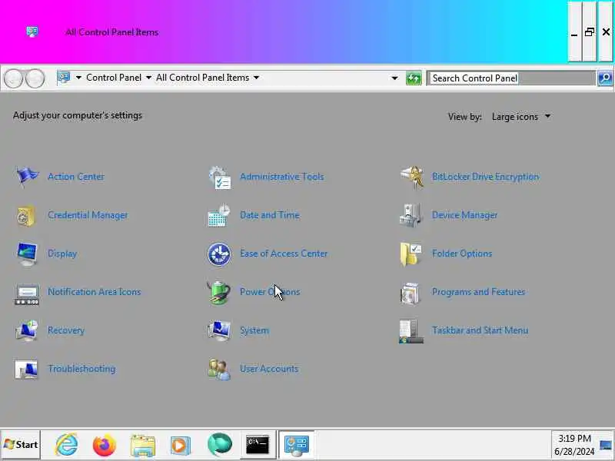Open the Date and Time calendar icon

pos(218,215)
